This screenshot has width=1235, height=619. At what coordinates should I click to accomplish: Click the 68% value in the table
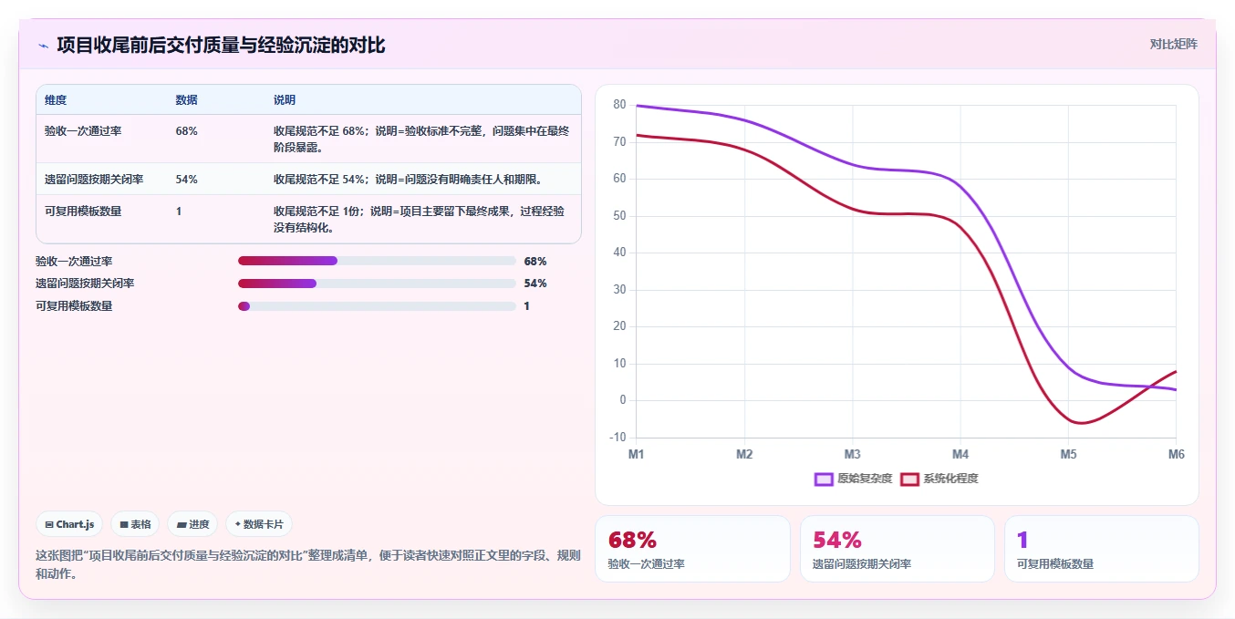click(x=186, y=131)
